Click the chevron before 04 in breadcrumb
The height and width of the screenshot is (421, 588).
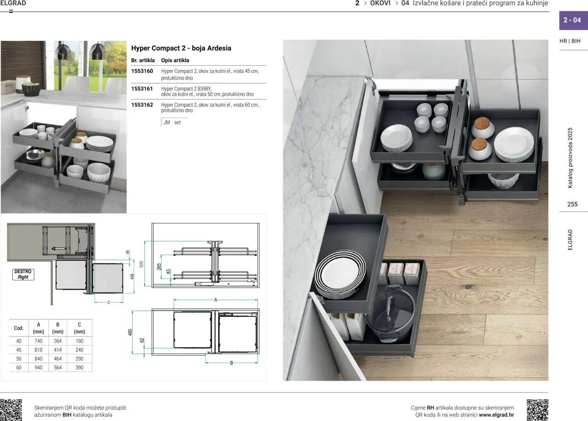tap(396, 3)
